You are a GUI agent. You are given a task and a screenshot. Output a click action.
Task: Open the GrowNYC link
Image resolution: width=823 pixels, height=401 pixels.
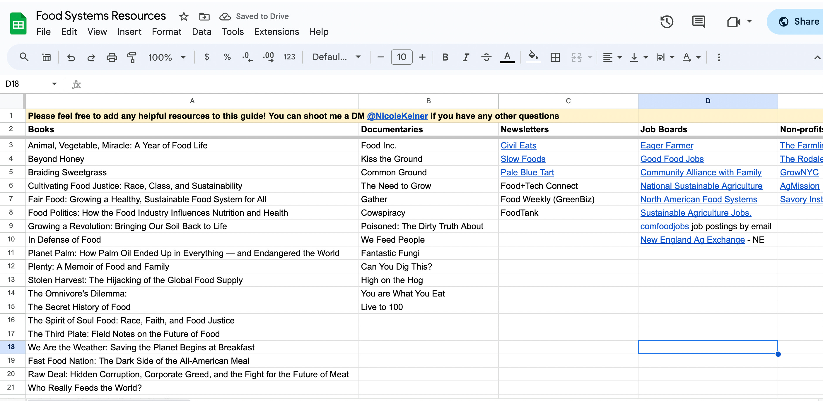[799, 172]
